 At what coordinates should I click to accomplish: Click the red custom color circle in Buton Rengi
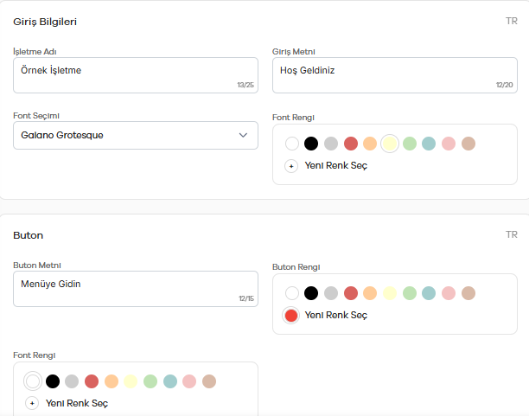[x=291, y=316]
